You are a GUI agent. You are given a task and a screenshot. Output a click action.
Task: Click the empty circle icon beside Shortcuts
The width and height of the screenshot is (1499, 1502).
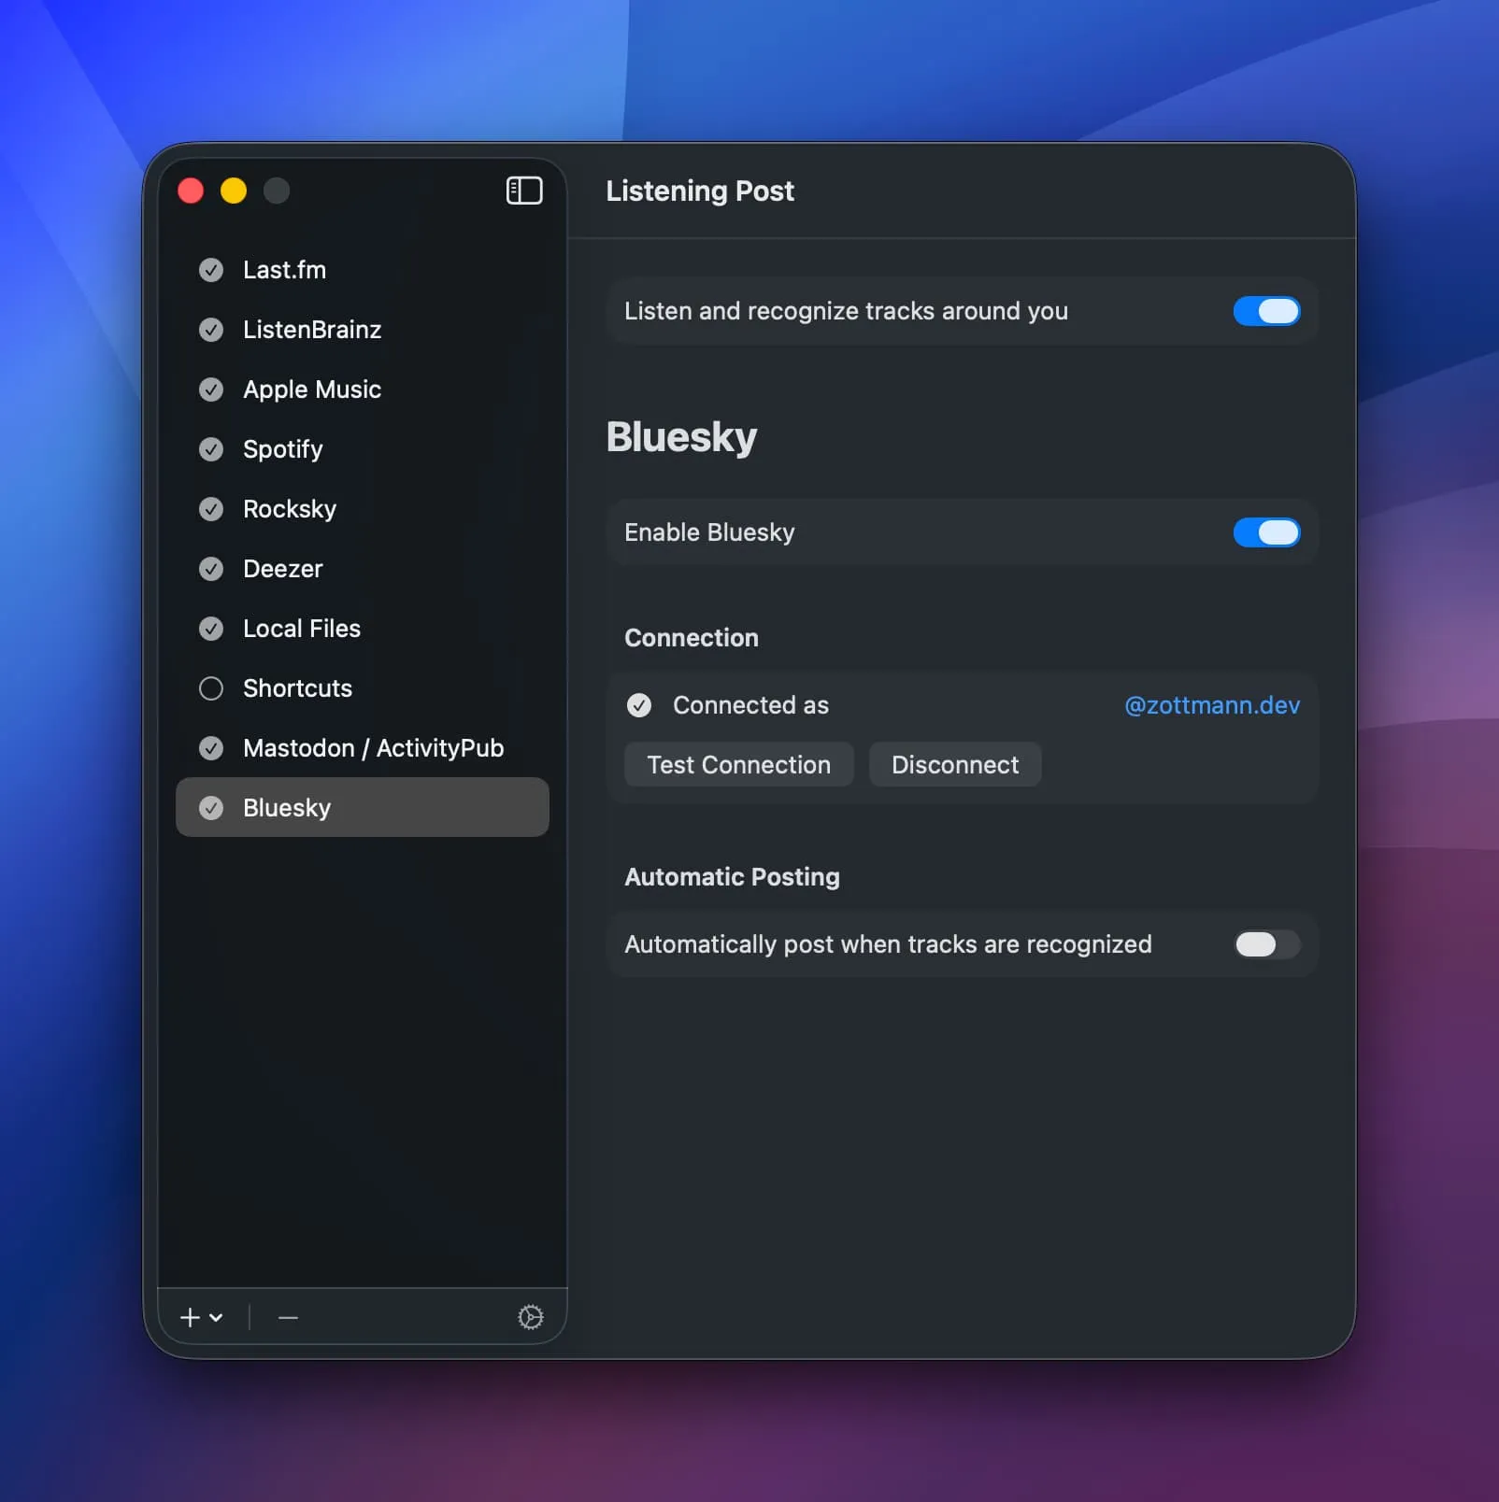click(211, 688)
